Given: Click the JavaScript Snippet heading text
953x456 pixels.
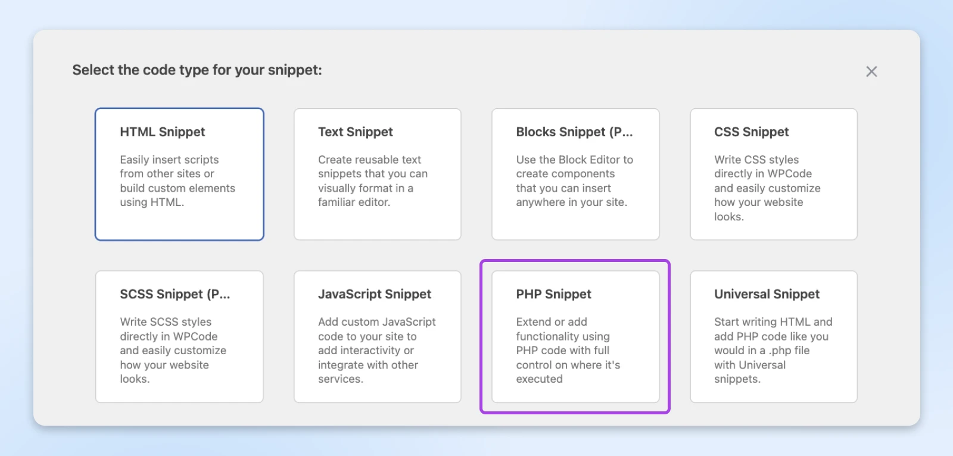Looking at the screenshot, I should (374, 294).
